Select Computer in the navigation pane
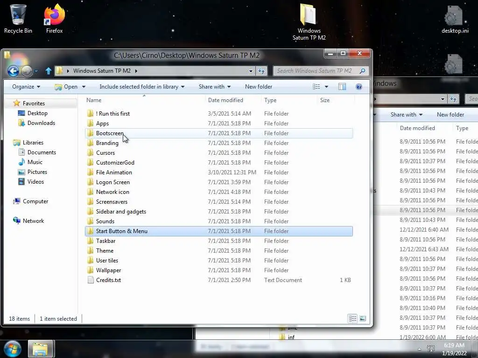The width and height of the screenshot is (478, 358). point(35,201)
